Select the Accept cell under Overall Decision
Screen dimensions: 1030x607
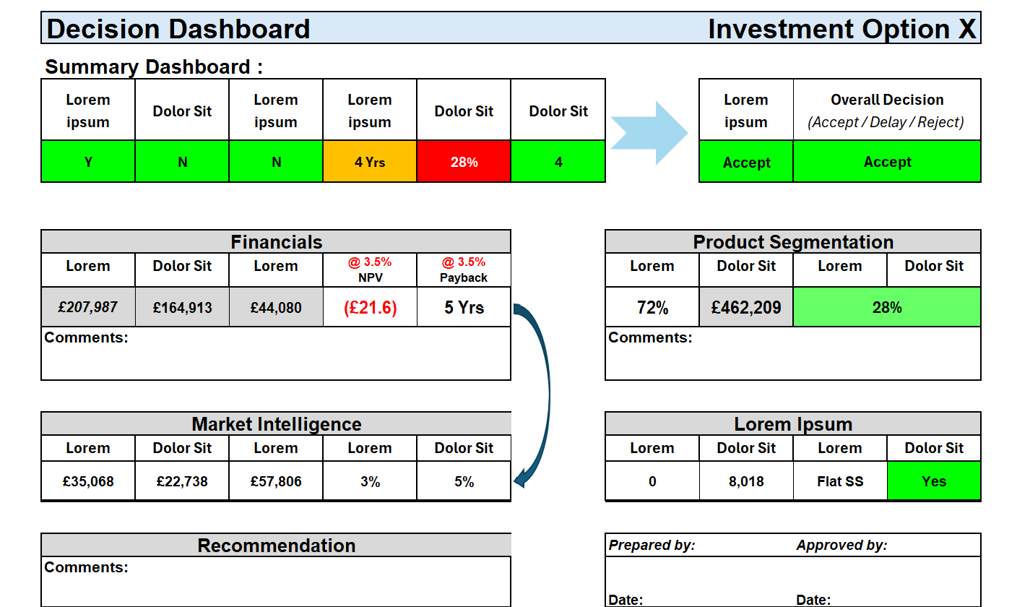(x=887, y=162)
